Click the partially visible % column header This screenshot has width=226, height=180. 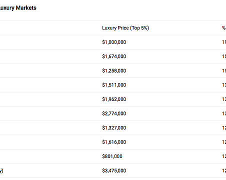click(224, 28)
